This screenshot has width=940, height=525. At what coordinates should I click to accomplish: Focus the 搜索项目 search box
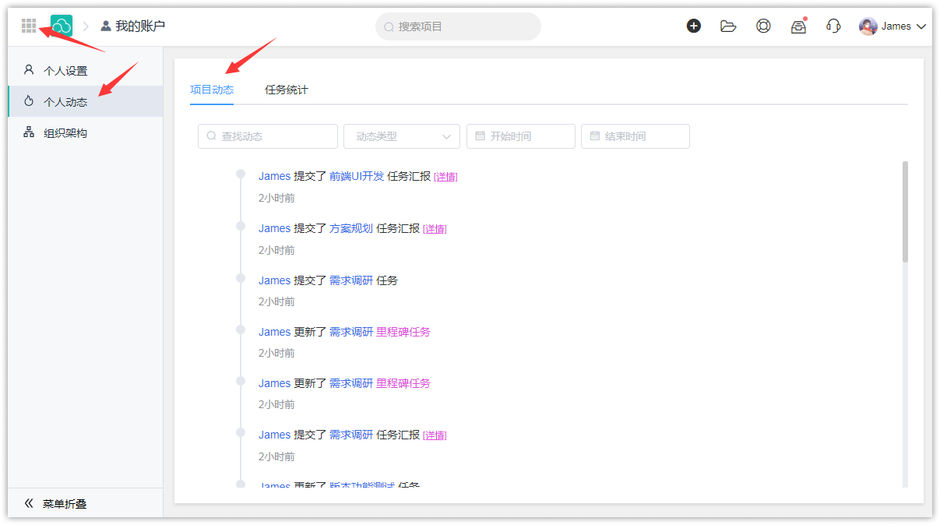[x=458, y=26]
